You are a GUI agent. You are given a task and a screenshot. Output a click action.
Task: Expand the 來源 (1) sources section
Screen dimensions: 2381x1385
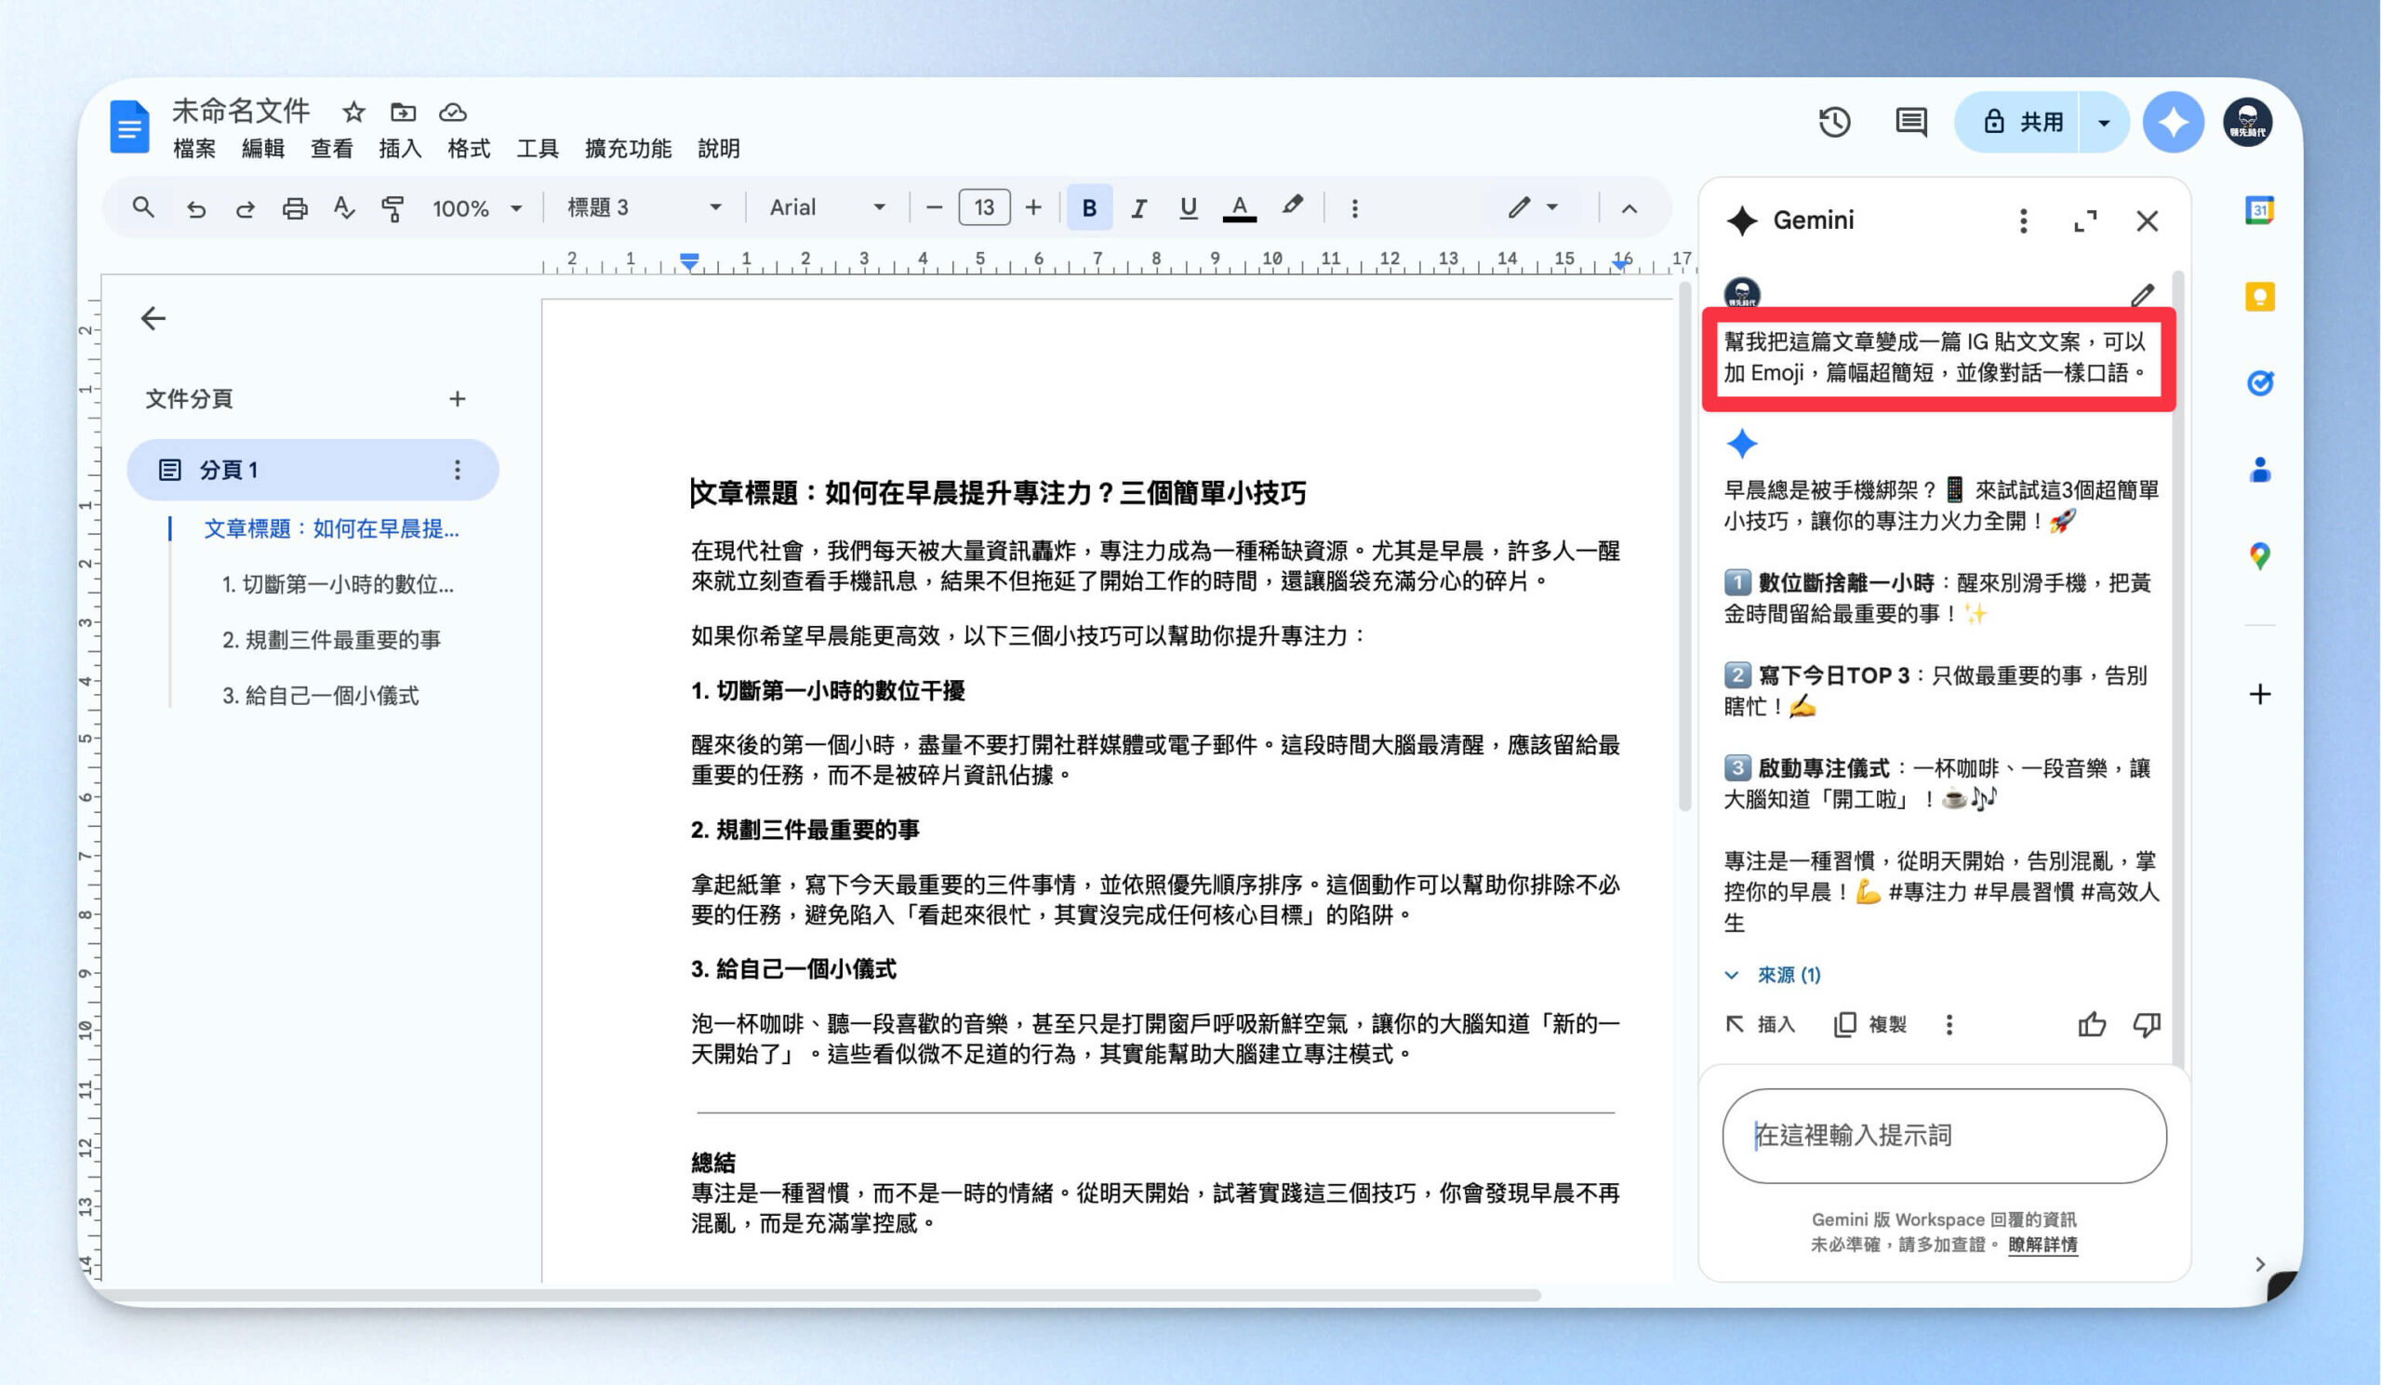point(1772,974)
